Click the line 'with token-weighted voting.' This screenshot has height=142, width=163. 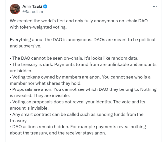pyautogui.click(x=38, y=27)
